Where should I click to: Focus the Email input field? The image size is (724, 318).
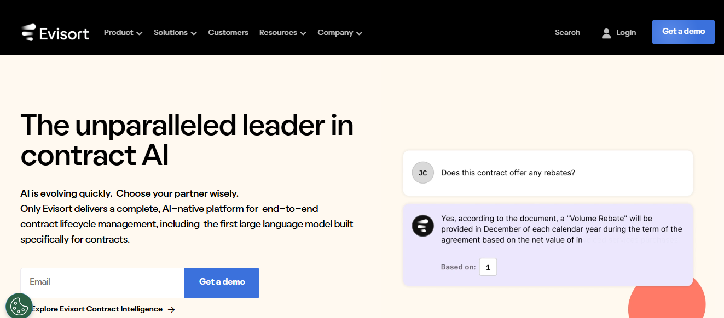(x=102, y=282)
